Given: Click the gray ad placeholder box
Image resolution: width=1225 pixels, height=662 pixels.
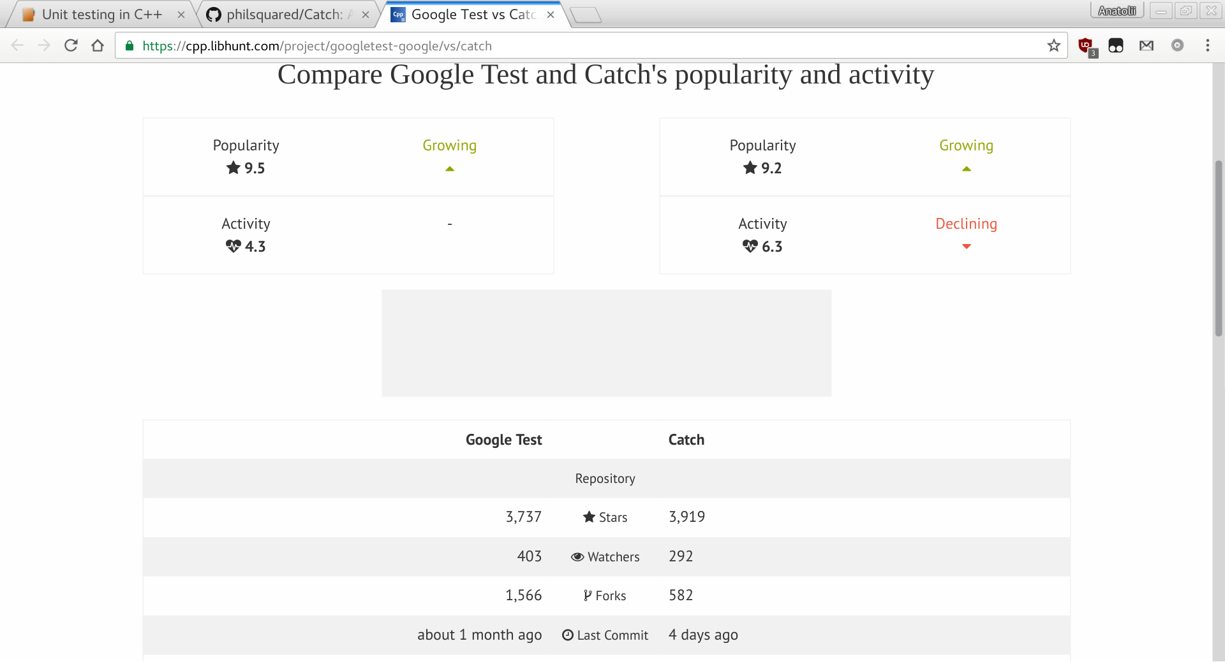Looking at the screenshot, I should (606, 343).
